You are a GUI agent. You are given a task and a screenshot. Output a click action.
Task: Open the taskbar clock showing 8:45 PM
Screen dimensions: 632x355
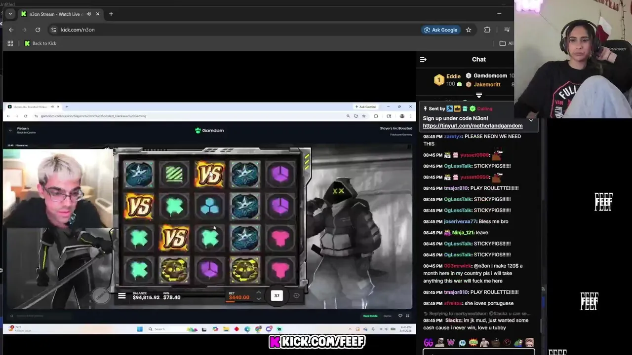pos(406,329)
